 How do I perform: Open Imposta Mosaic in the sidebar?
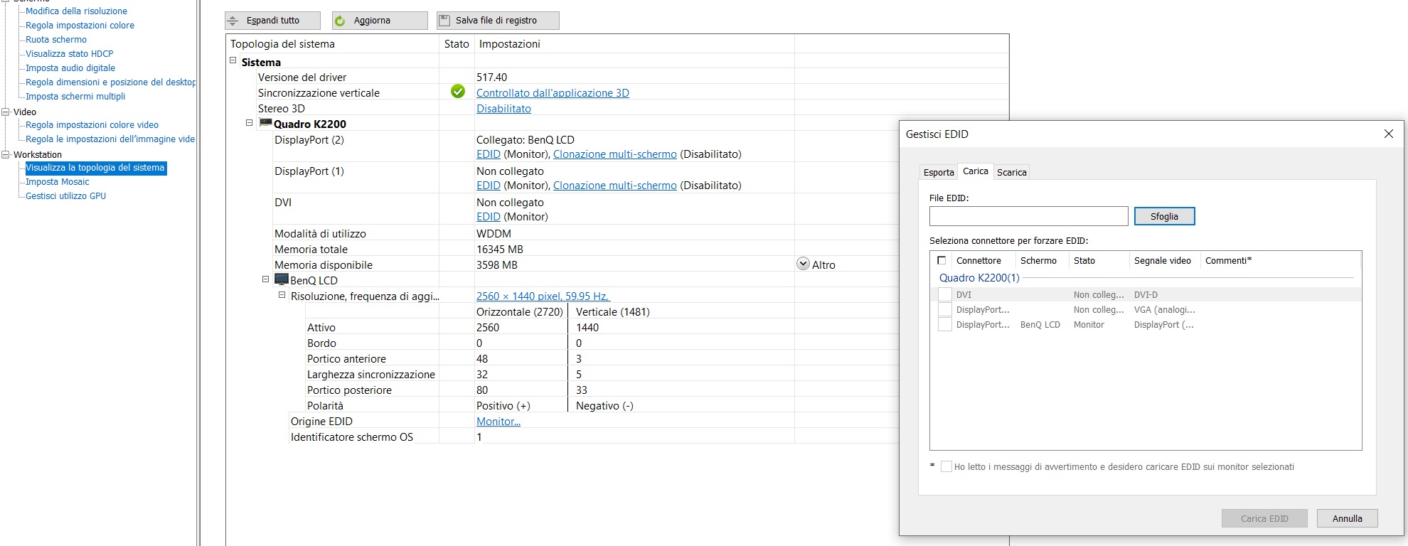click(x=58, y=182)
